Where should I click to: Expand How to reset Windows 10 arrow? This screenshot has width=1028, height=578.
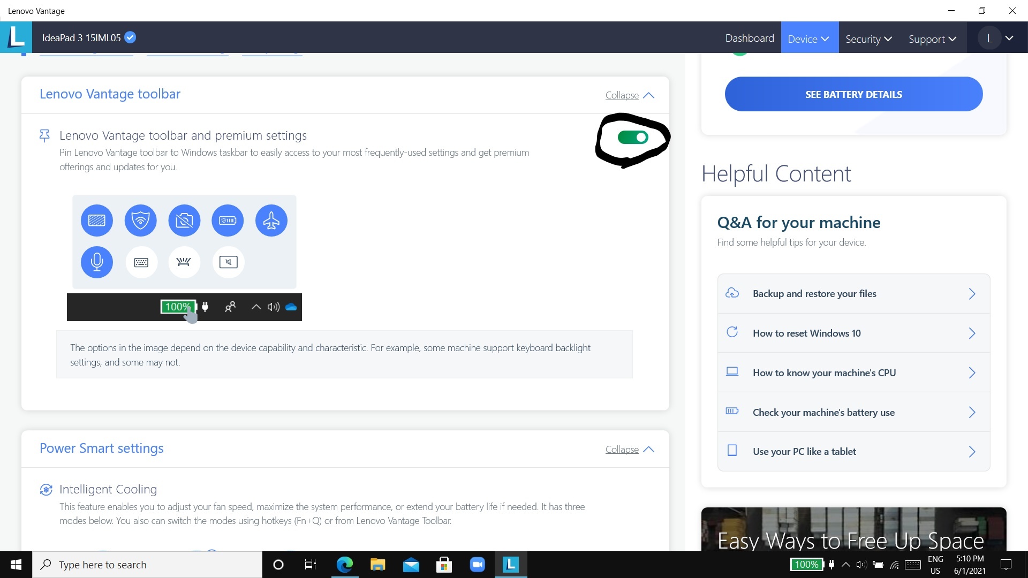coord(972,333)
